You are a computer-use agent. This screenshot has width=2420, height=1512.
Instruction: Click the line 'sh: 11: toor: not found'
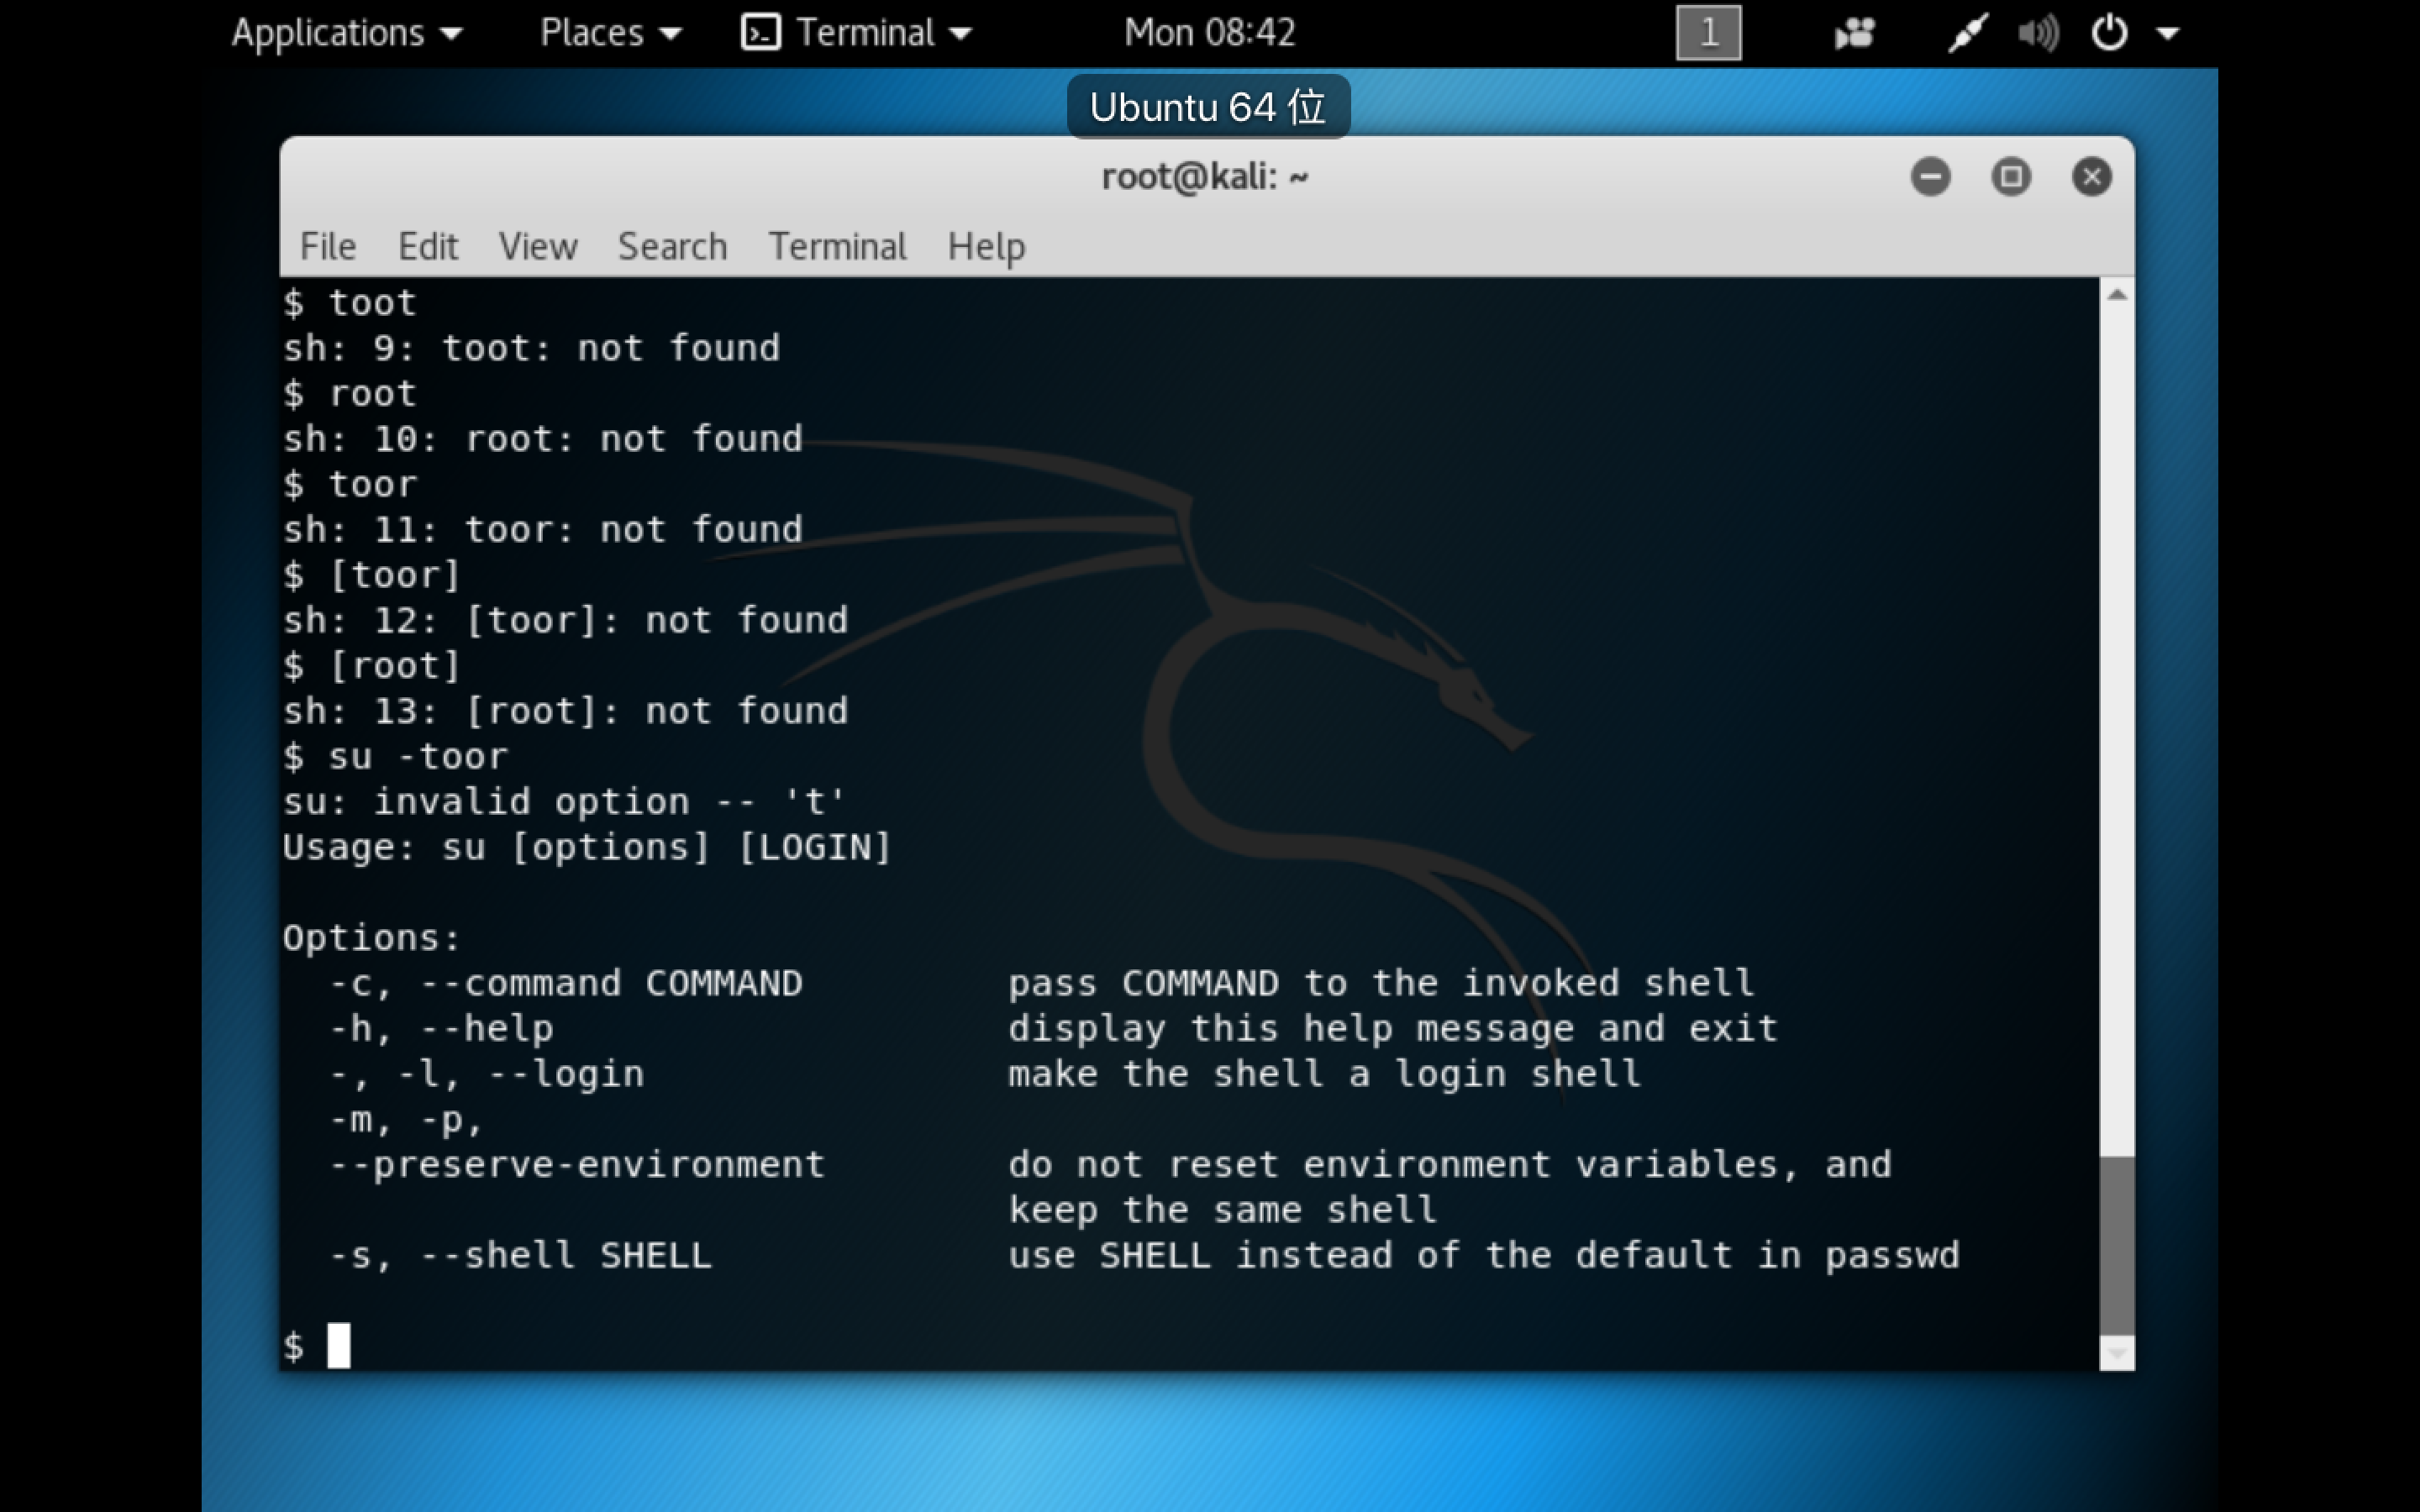point(543,530)
